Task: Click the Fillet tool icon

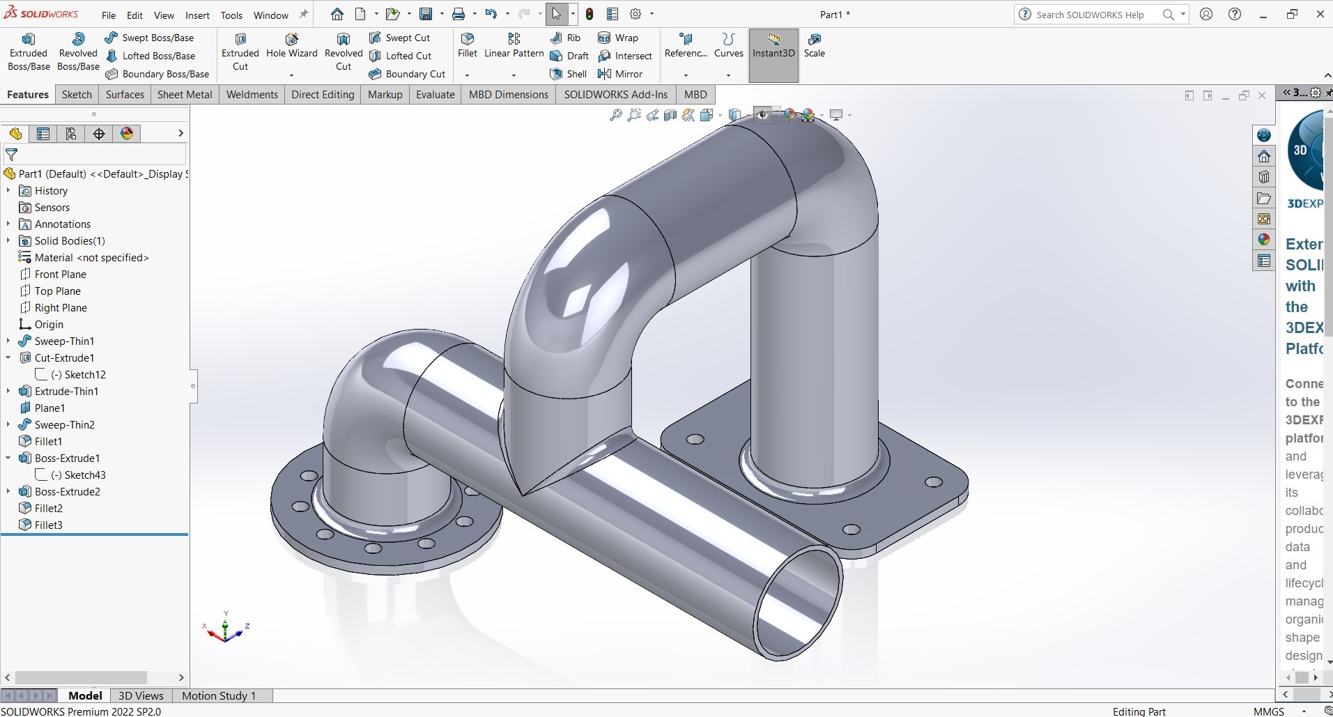Action: click(467, 40)
